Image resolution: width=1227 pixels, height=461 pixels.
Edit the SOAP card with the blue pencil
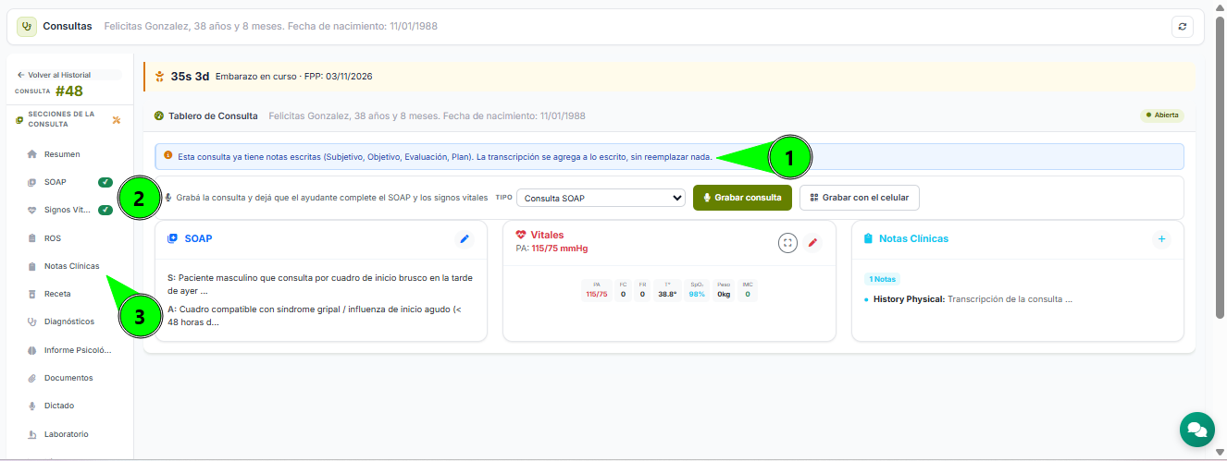pos(465,238)
